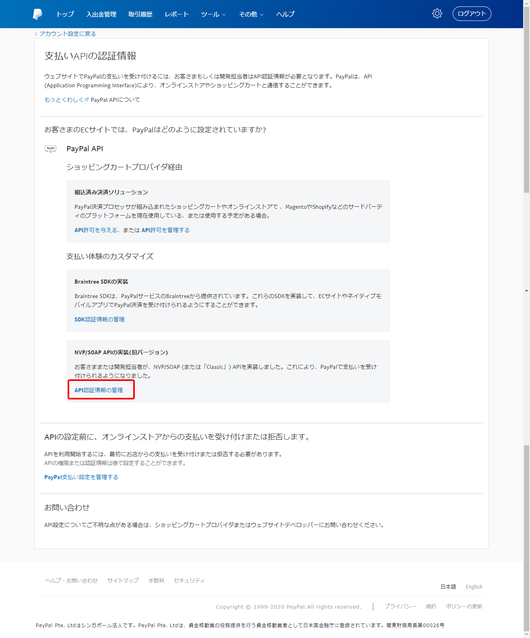Open the footer 規約 link

[x=431, y=606]
